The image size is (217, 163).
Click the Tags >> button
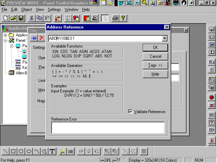point(155,65)
